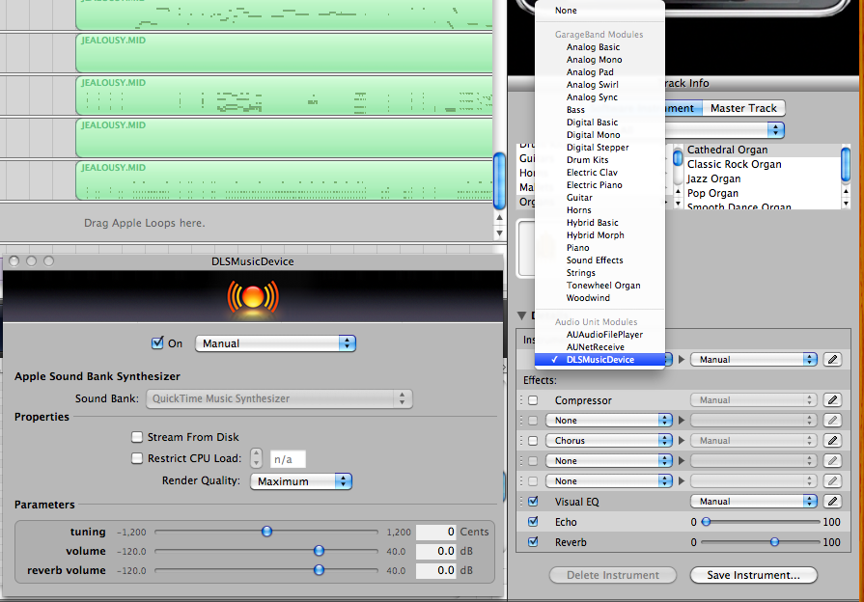The image size is (864, 602).
Task: Click the Reverb slider knob
Action: point(774,542)
